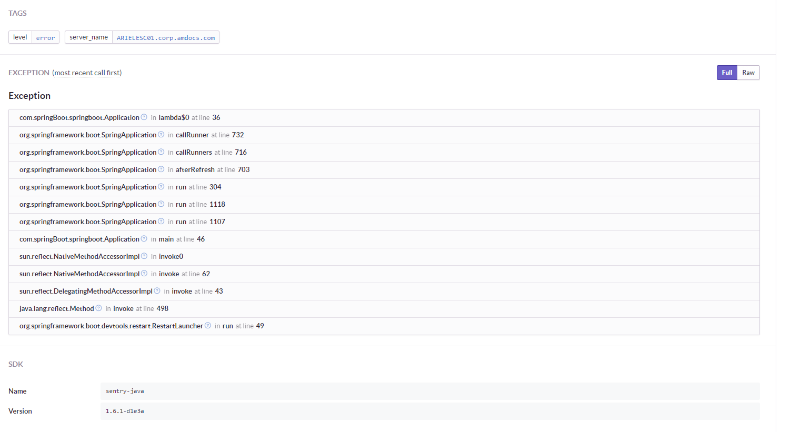Open info icon for run at line 1118 frame
This screenshot has width=791, height=432.
point(161,204)
